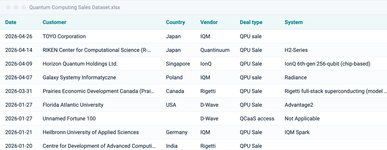Select the Germany country cell
The width and height of the screenshot is (387, 150).
[x=176, y=133]
